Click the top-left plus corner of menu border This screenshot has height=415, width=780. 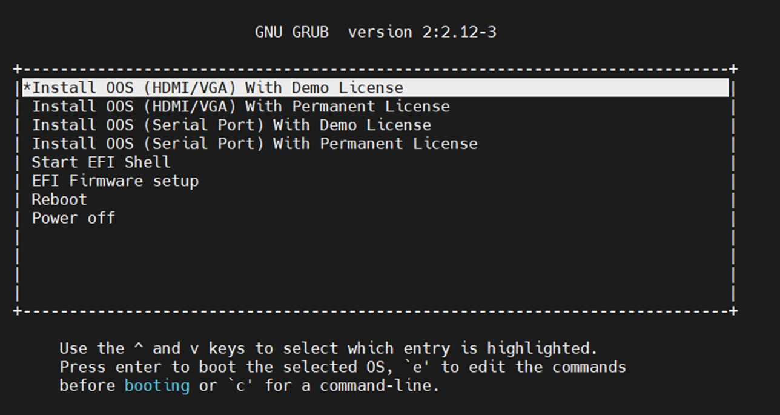coord(17,69)
